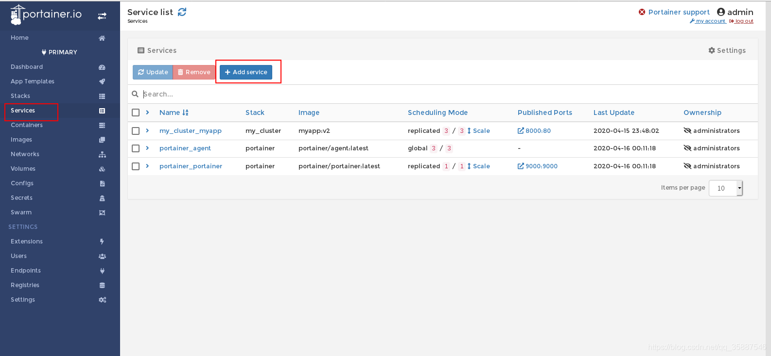Click the Stacks list icon
The height and width of the screenshot is (356, 771).
102,96
